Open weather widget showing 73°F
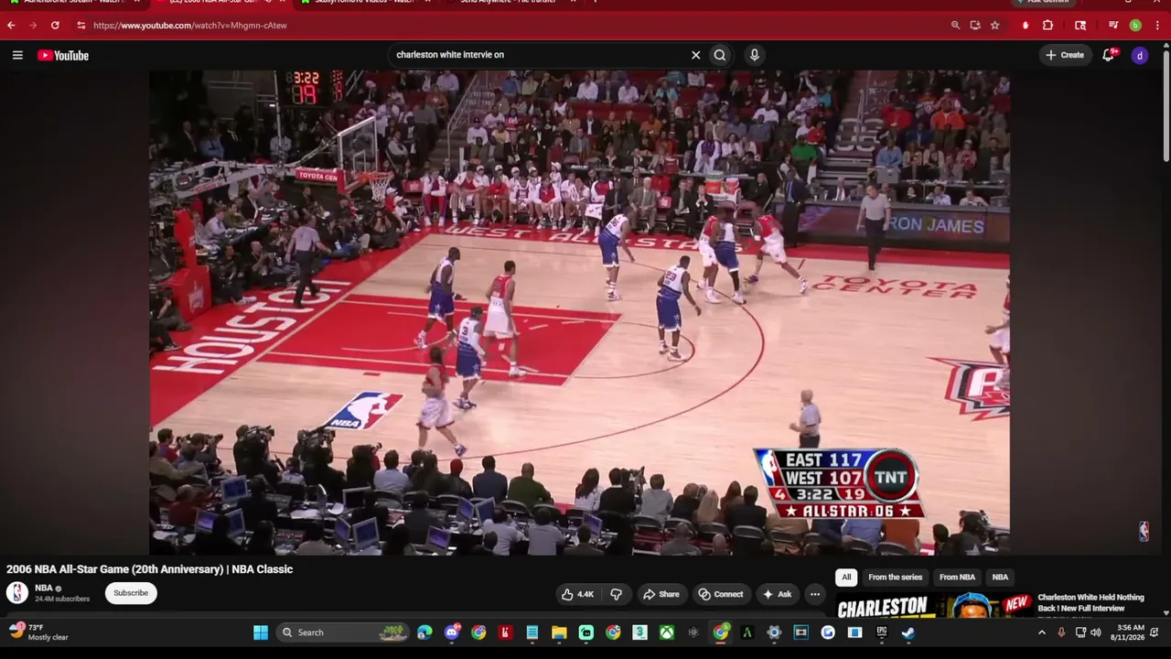 (39, 632)
